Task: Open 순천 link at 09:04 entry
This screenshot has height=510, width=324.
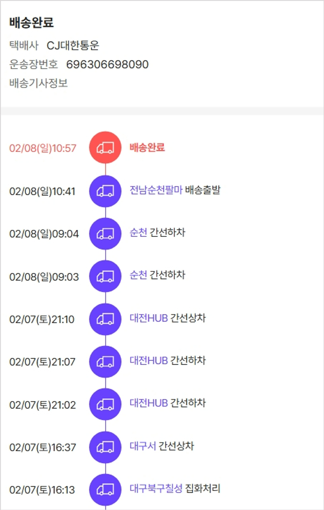Action: tap(138, 233)
